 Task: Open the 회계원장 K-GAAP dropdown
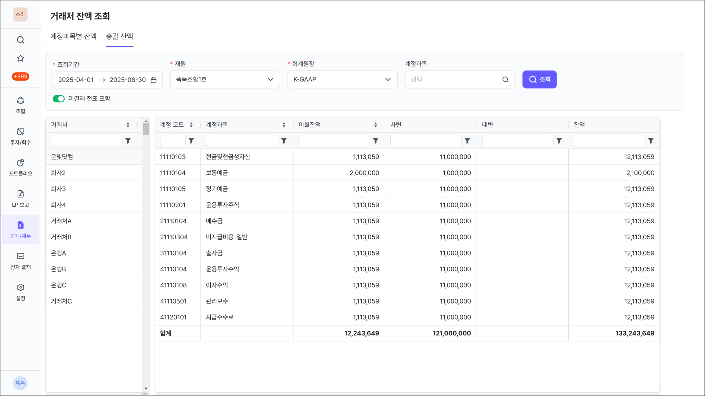point(342,80)
